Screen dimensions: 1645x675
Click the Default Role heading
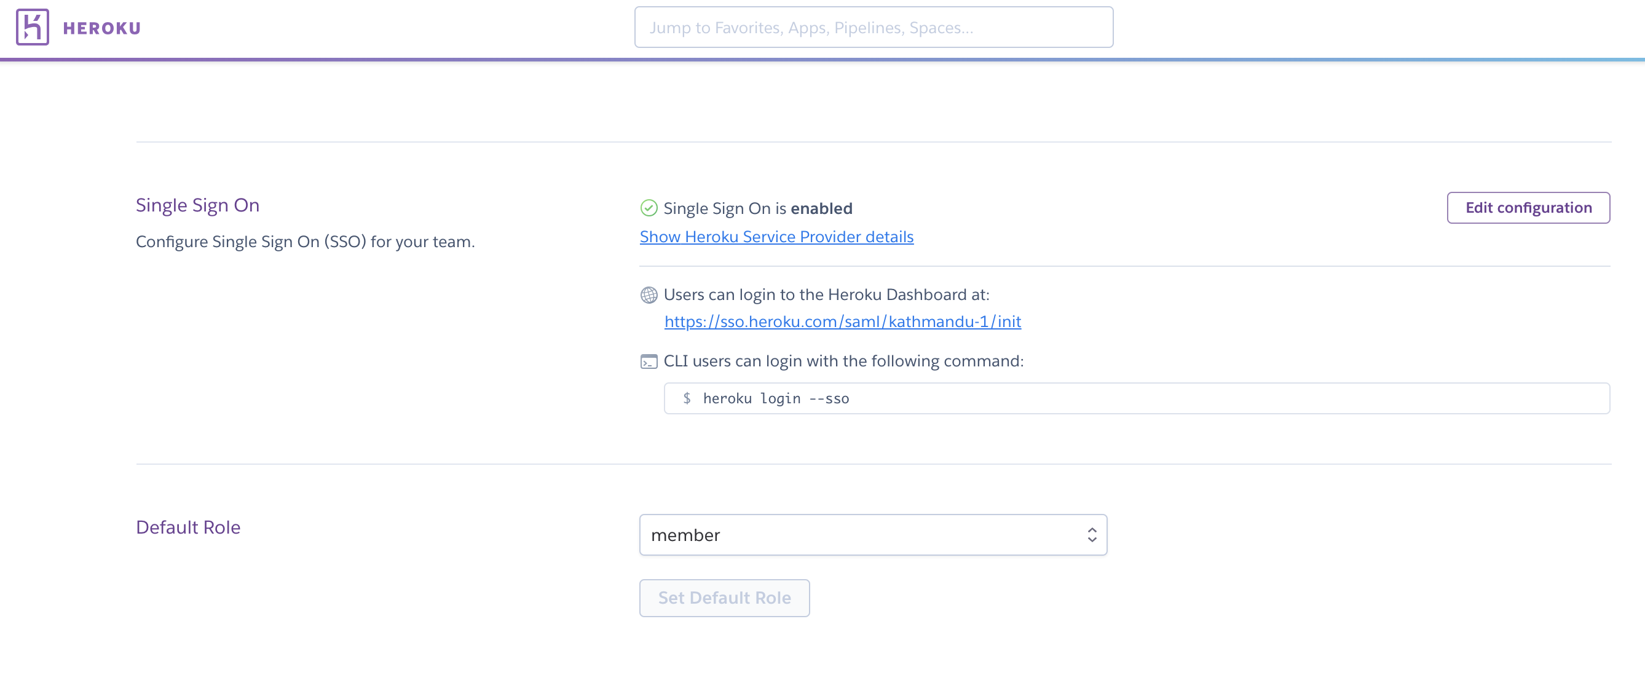coord(188,527)
